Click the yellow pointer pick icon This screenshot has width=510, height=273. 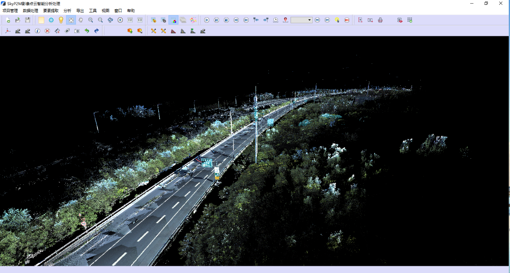coord(337,20)
